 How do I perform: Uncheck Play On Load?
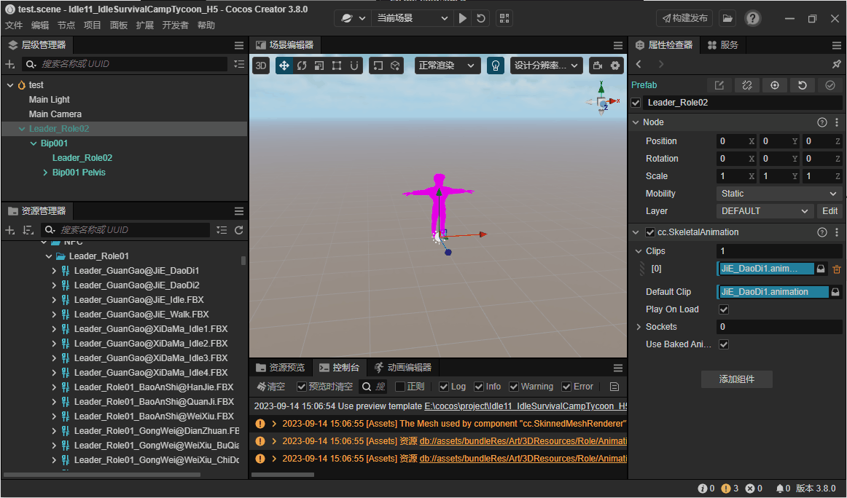pos(724,309)
